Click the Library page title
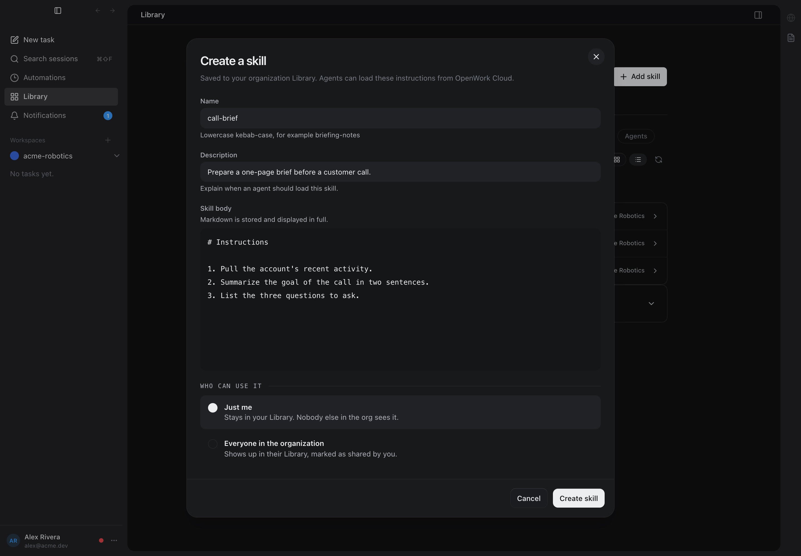 [153, 15]
